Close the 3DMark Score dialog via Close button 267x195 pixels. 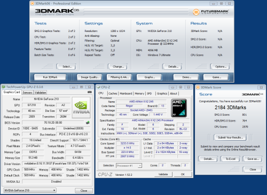tap(253, 169)
